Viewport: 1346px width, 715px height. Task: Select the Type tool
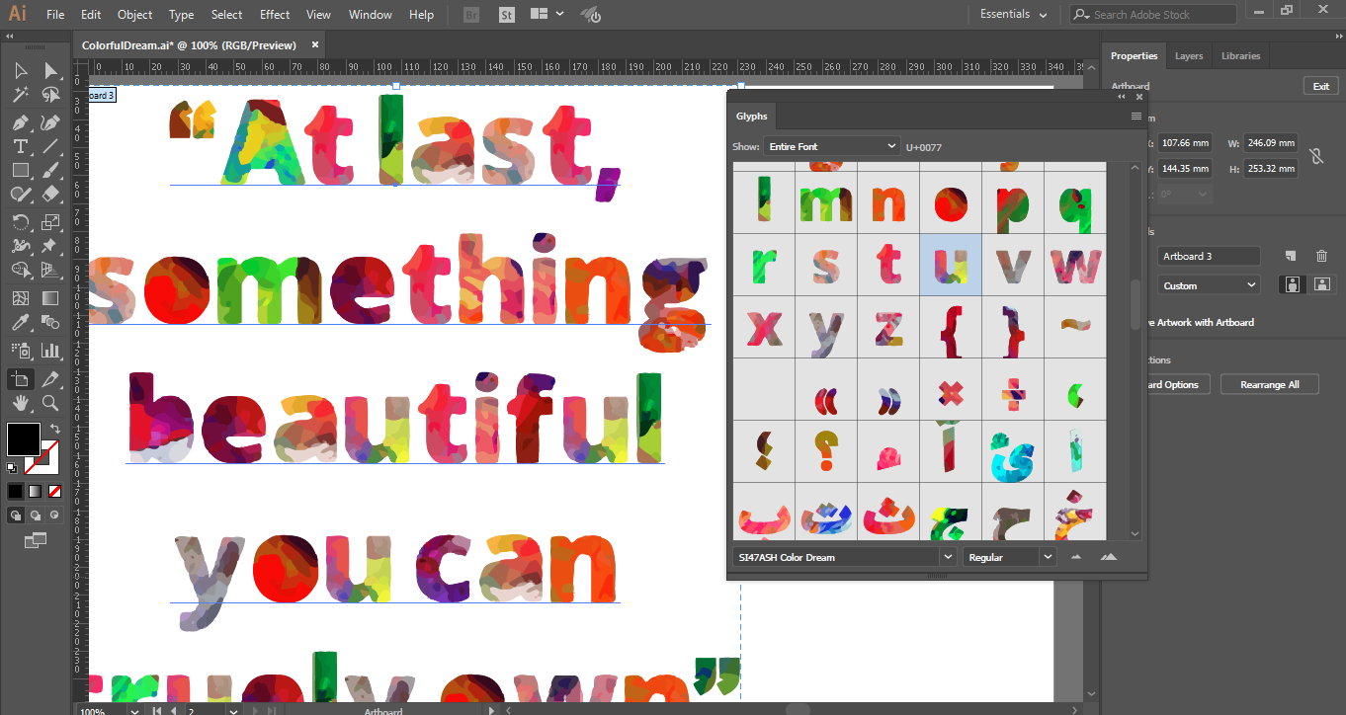[x=21, y=146]
